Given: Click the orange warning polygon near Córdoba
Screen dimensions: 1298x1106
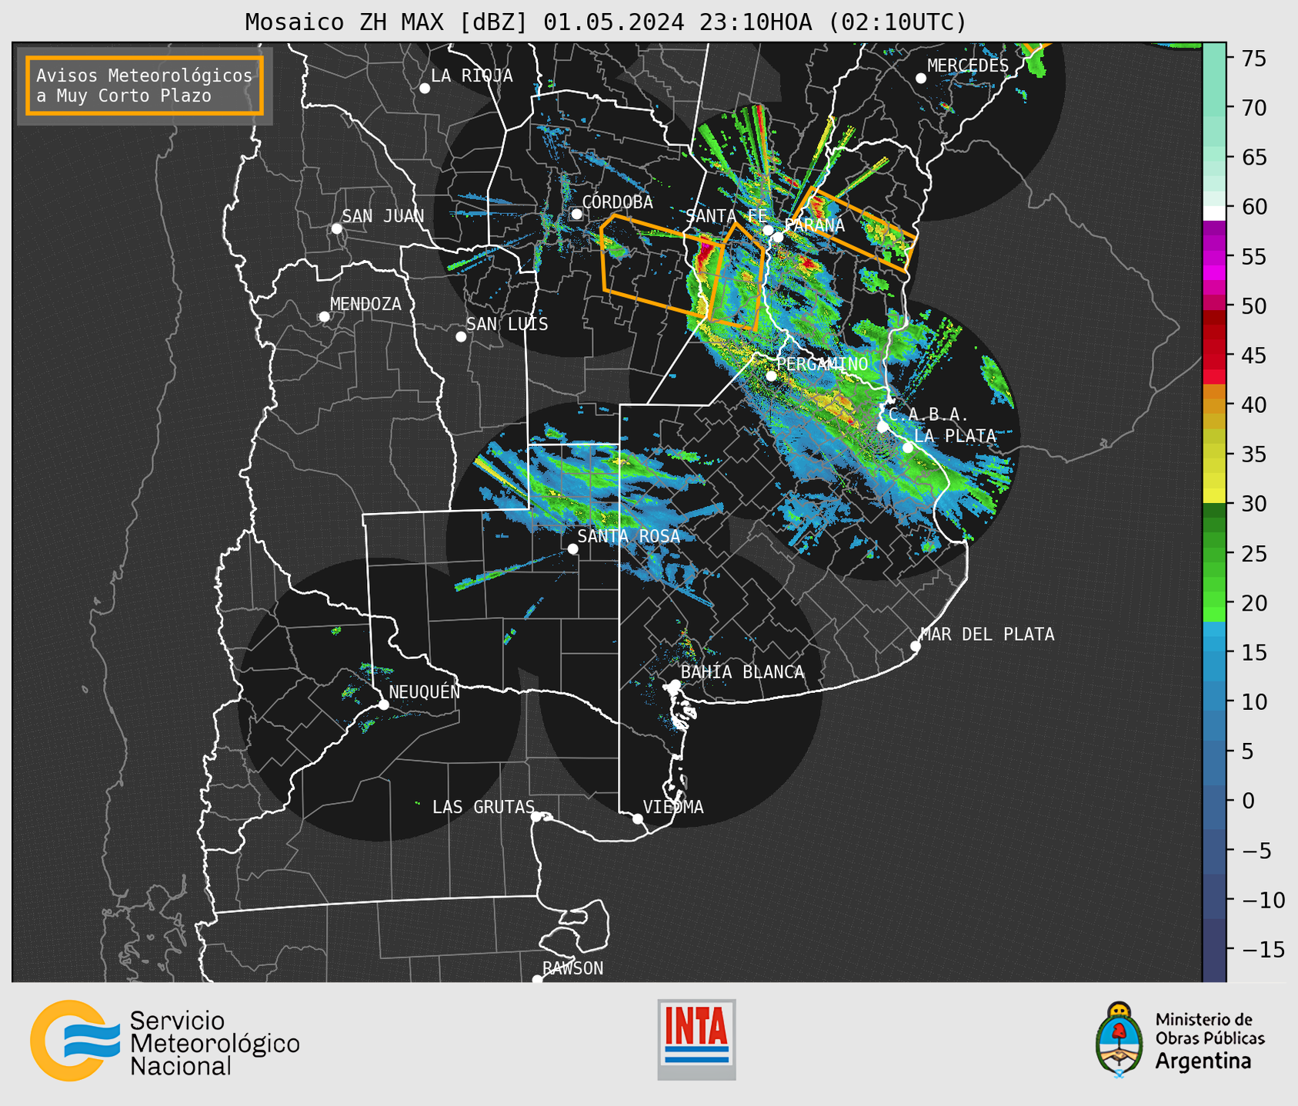Looking at the screenshot, I should point(661,265).
